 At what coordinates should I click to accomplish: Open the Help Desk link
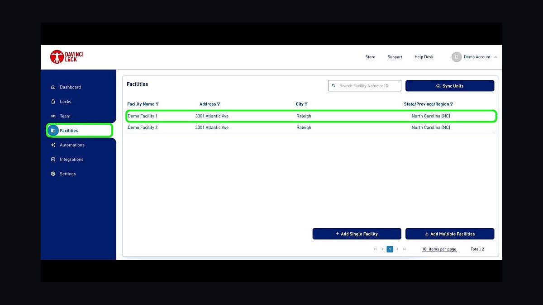click(424, 57)
